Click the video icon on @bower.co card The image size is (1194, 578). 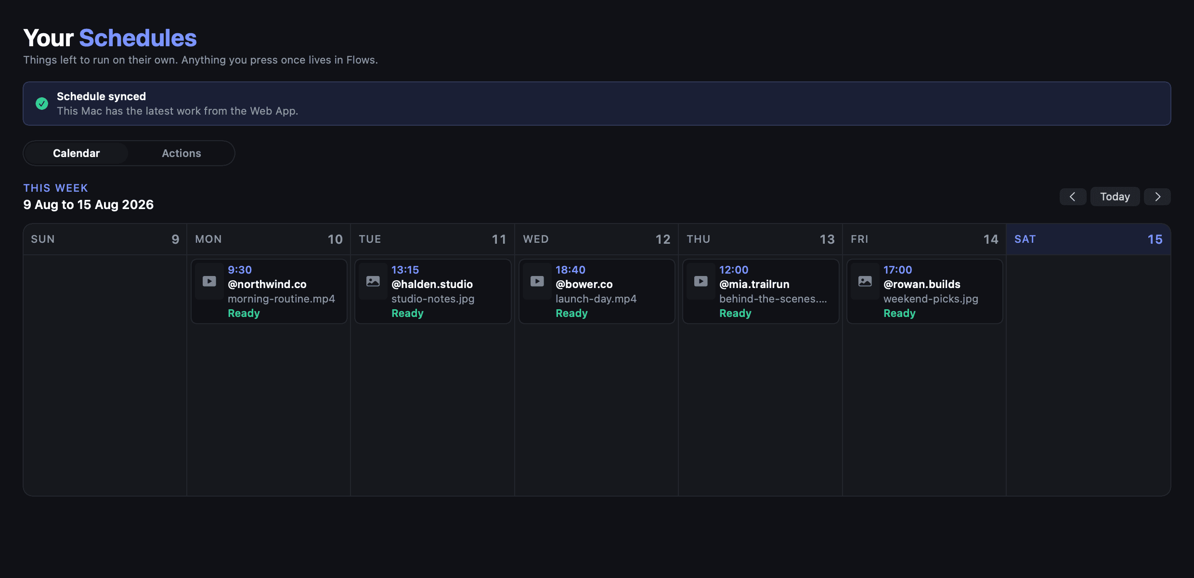click(x=537, y=281)
